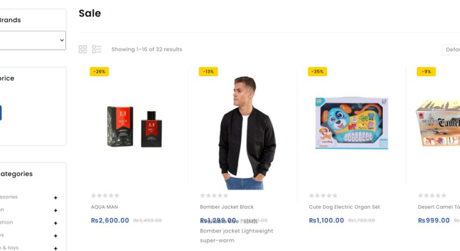Click the -35% badge on Organ Set
This screenshot has height=251, width=460.
pos(317,72)
